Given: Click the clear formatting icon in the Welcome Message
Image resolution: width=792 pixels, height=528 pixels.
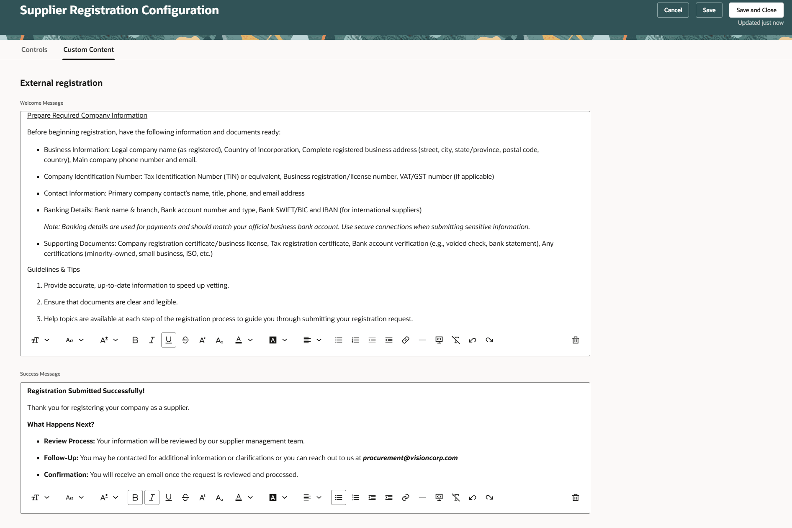Looking at the screenshot, I should (x=456, y=340).
